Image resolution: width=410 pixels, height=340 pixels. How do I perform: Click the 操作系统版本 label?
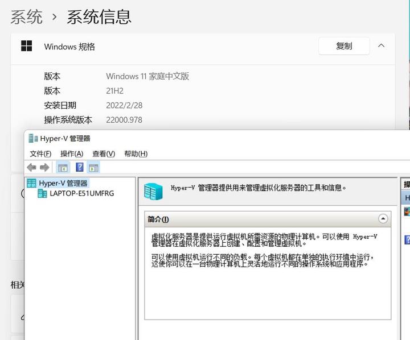tap(68, 120)
